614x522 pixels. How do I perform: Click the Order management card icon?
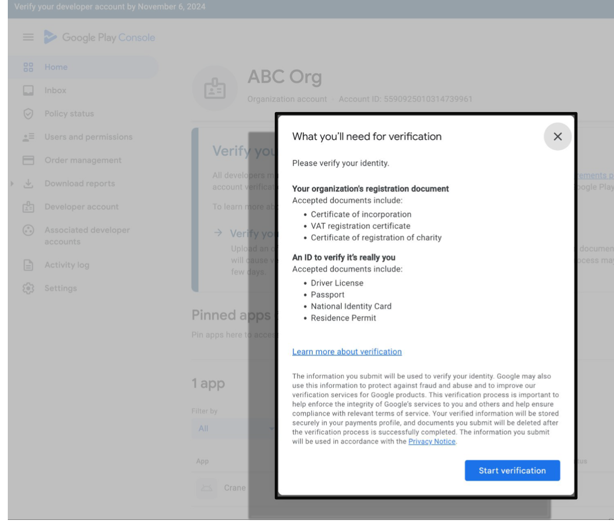(x=28, y=160)
